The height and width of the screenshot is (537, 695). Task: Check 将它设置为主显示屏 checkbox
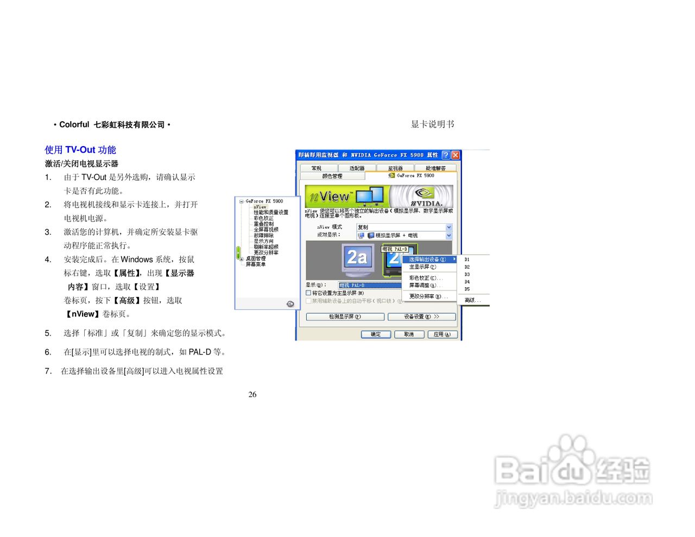click(308, 293)
